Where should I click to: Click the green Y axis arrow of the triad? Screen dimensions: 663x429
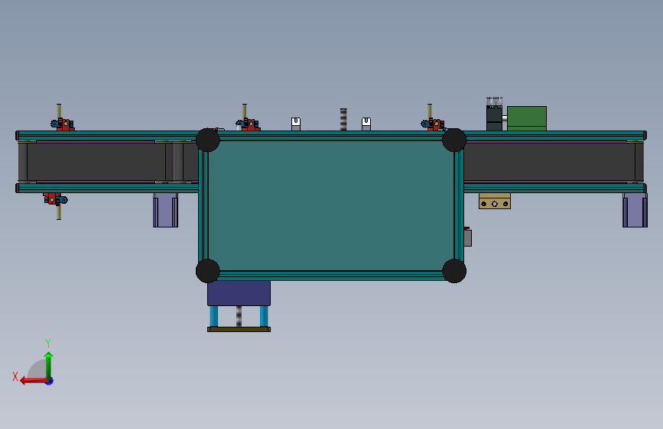tap(49, 365)
